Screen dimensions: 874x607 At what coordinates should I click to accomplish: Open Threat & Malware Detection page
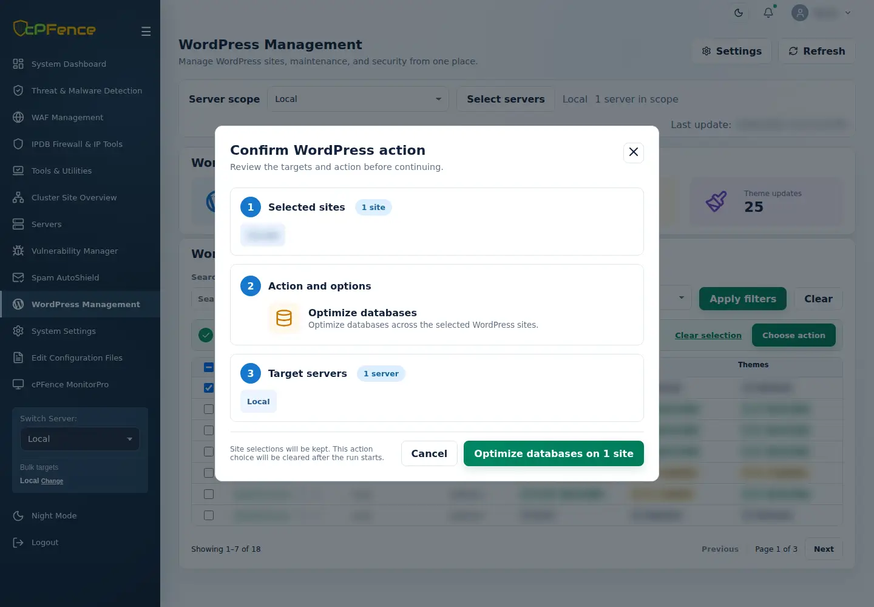coord(87,90)
